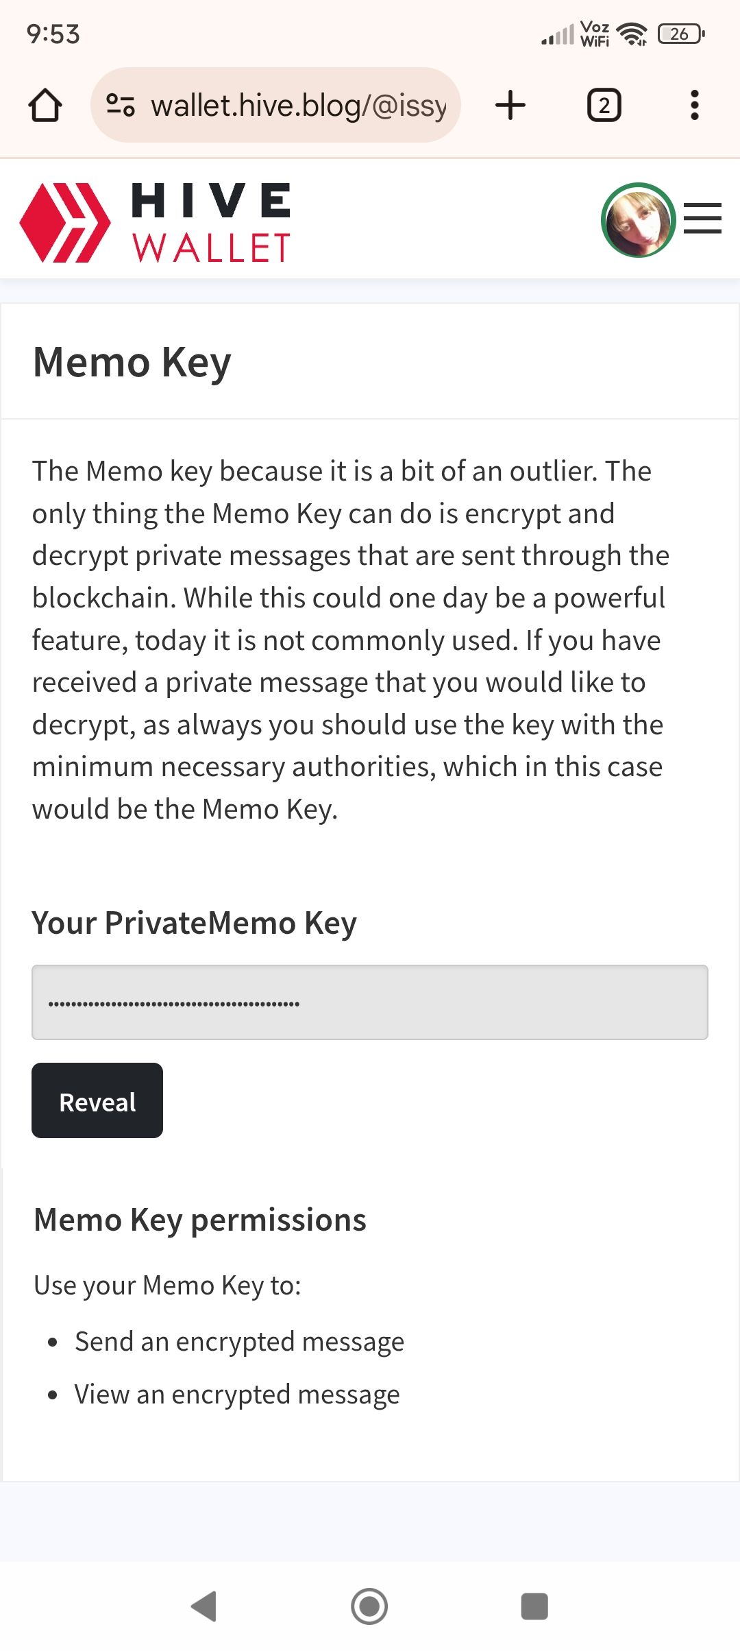Open the user profile avatar
Image resolution: width=740 pixels, height=1651 pixels.
[638, 220]
